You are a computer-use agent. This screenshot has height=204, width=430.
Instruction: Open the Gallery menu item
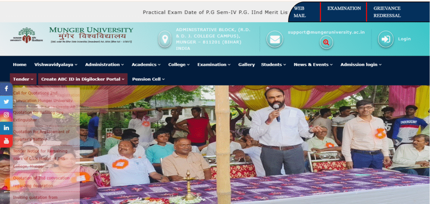[246, 65]
